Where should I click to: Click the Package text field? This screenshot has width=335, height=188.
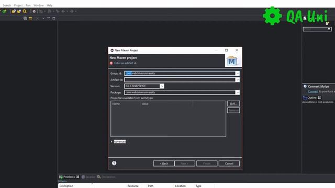tap(180, 92)
